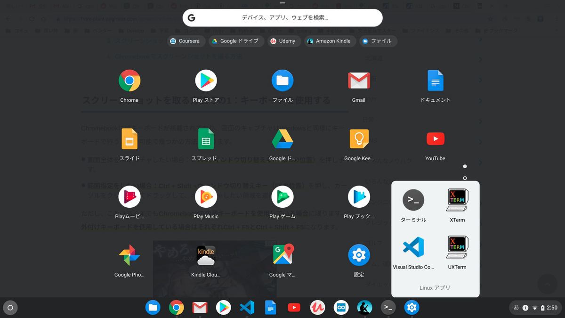Open Kindle from the shelf
565x318 pixels.
pyautogui.click(x=364, y=308)
